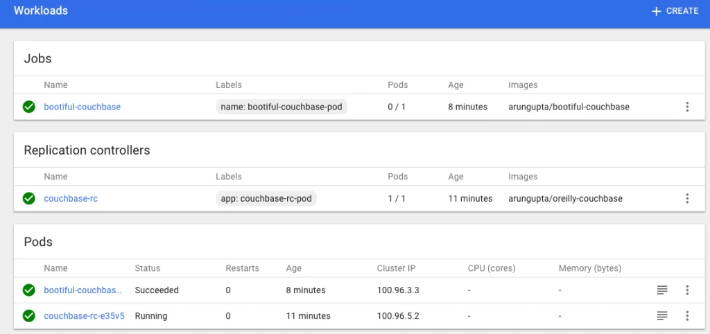This screenshot has width=710, height=334.
Task: Click the CREATE button
Action: click(x=675, y=11)
